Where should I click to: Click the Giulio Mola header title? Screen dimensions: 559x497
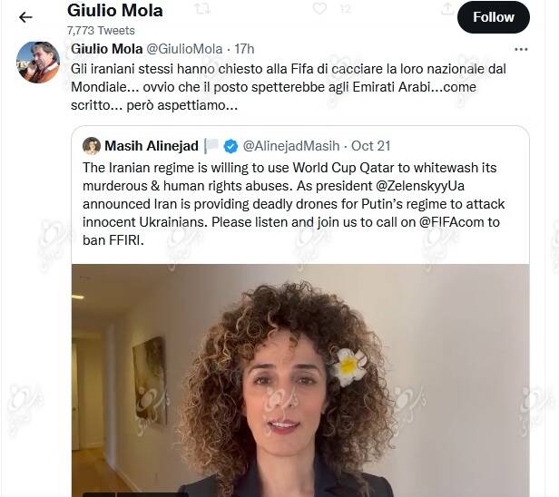point(114,10)
